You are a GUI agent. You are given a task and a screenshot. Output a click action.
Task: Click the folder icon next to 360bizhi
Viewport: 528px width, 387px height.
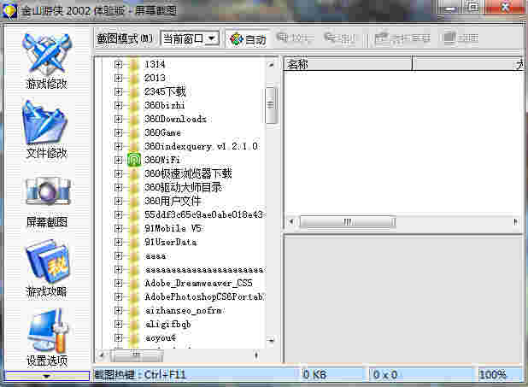[x=134, y=105]
